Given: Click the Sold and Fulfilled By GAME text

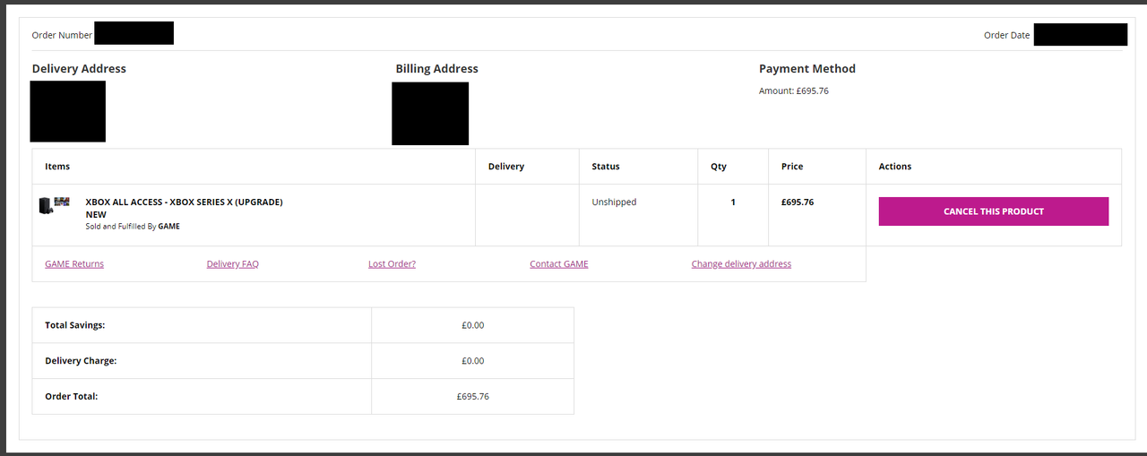Looking at the screenshot, I should (x=133, y=227).
